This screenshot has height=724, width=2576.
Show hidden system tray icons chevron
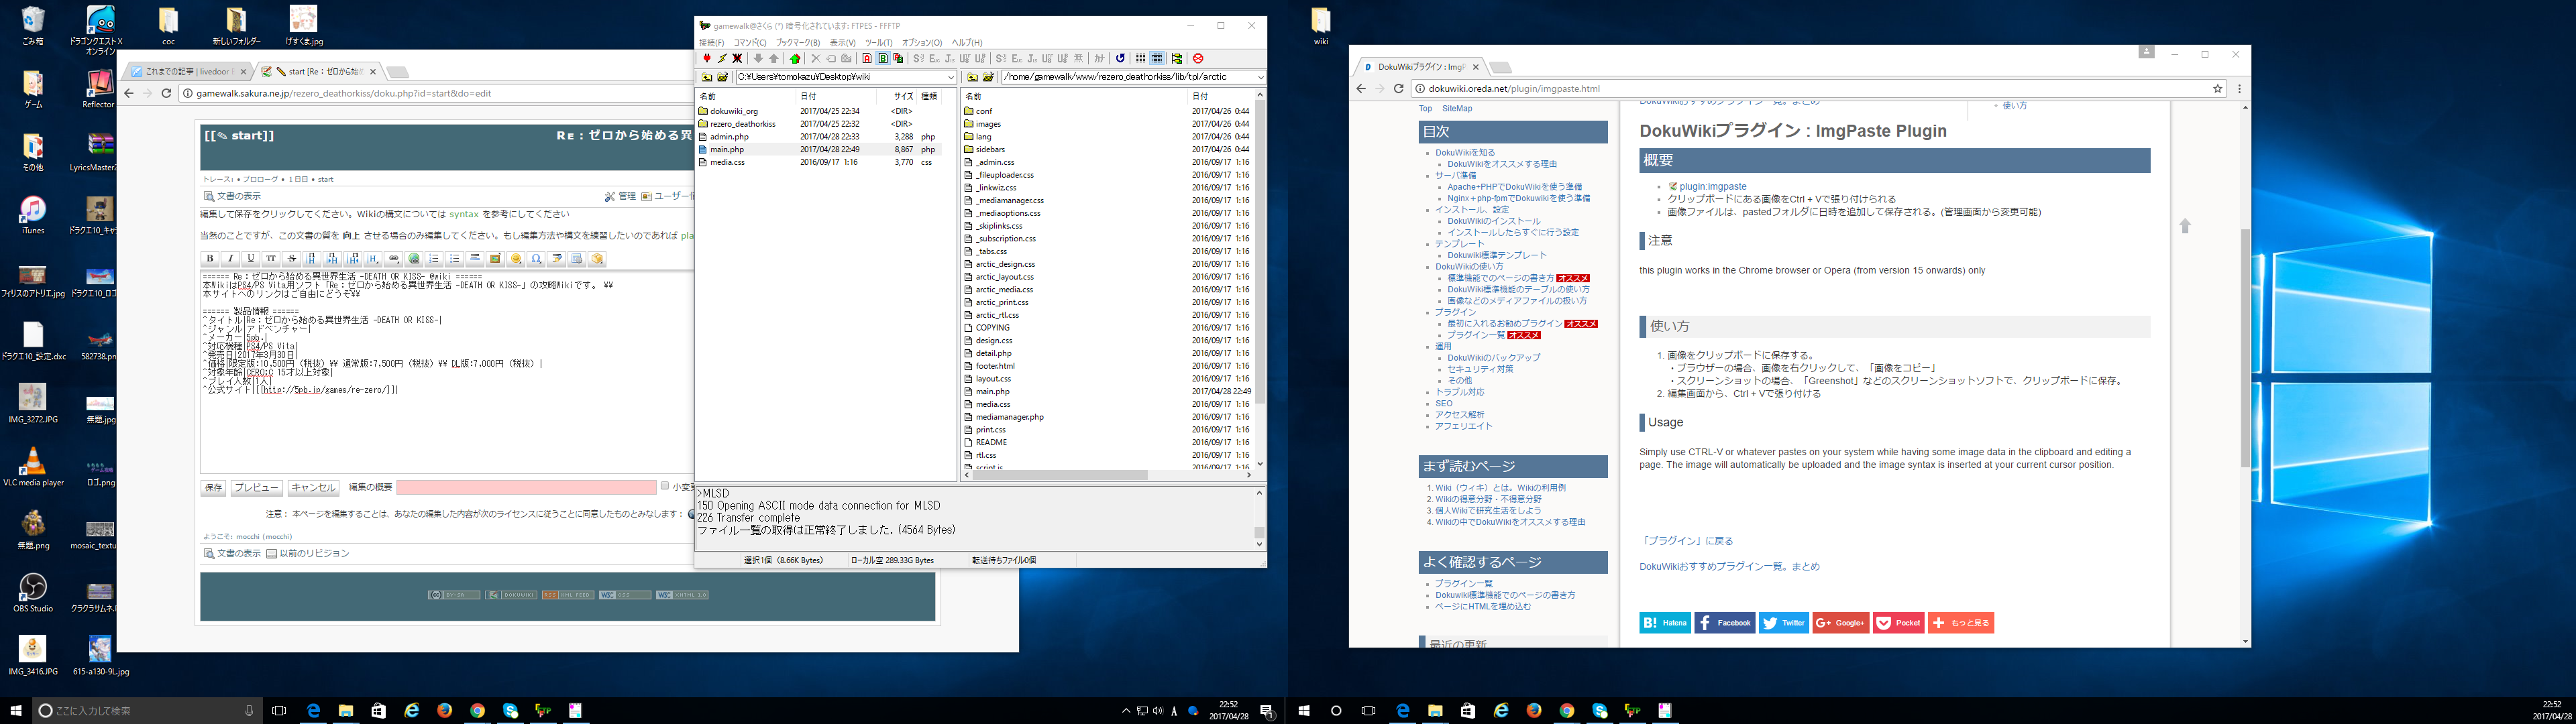pos(1126,711)
